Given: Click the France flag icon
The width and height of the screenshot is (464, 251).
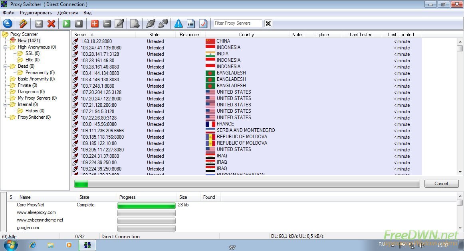Looking at the screenshot, I should coord(210,124).
